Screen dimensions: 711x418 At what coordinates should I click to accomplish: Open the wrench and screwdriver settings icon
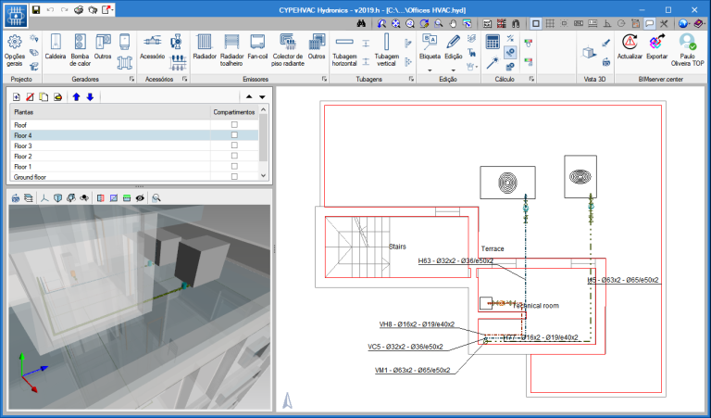664,23
